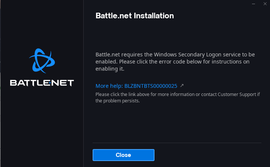Minimize the Battle.net installer window

tap(254, 4)
